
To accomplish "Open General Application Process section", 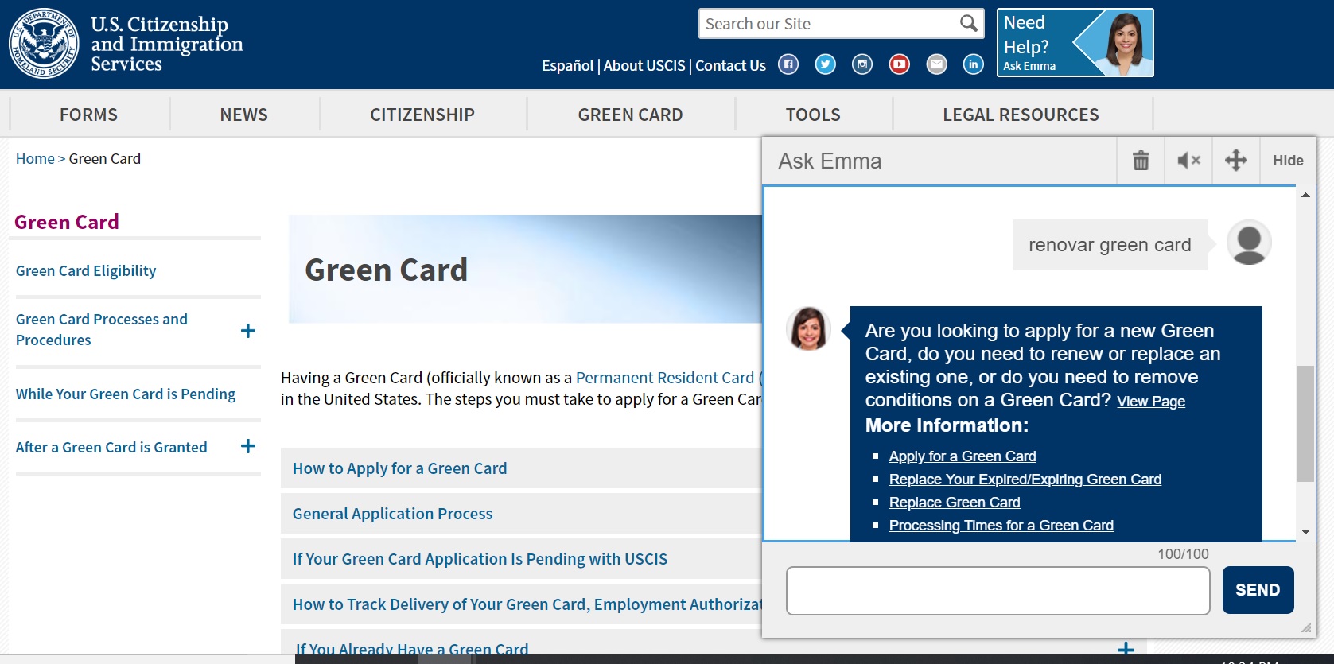I will (392, 514).
